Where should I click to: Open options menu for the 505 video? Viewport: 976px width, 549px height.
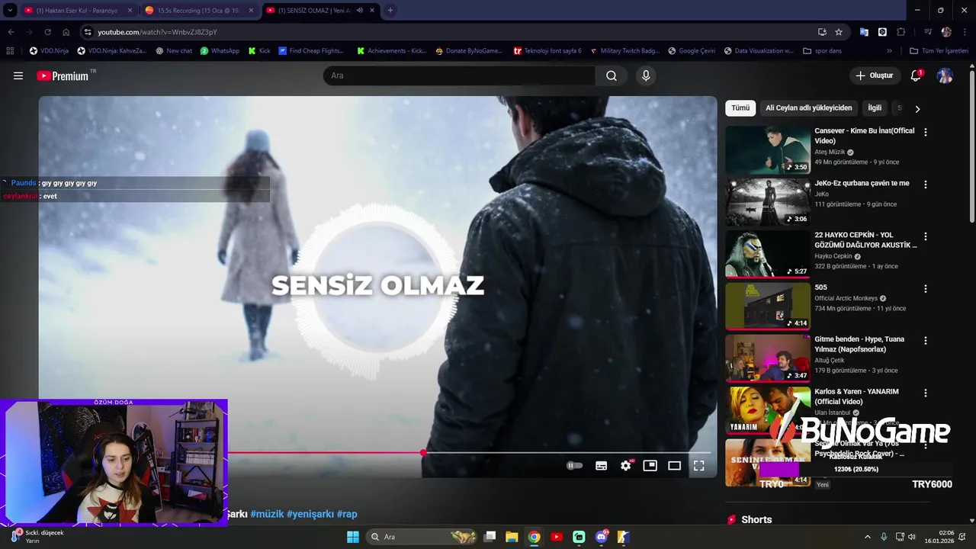point(926,289)
